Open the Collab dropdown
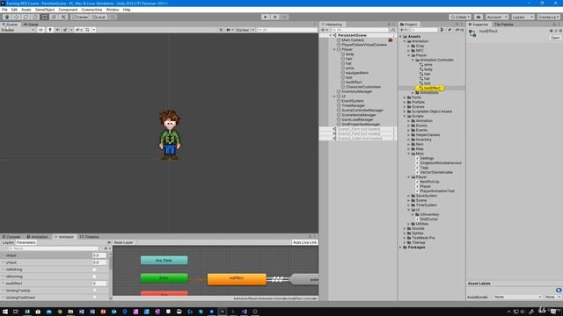This screenshot has width=563, height=316. (460, 17)
